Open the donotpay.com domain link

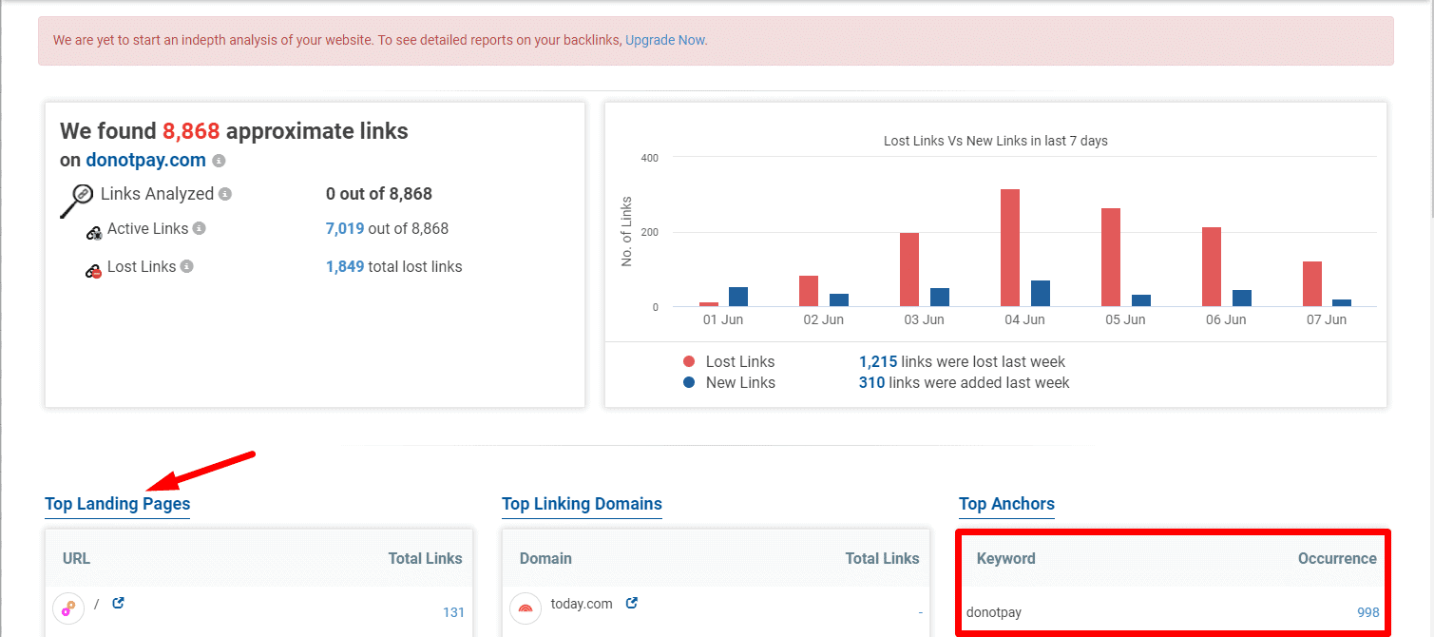pyautogui.click(x=145, y=160)
